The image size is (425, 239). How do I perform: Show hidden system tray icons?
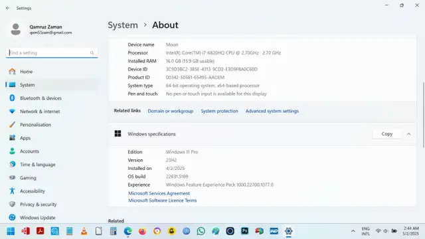point(353,231)
